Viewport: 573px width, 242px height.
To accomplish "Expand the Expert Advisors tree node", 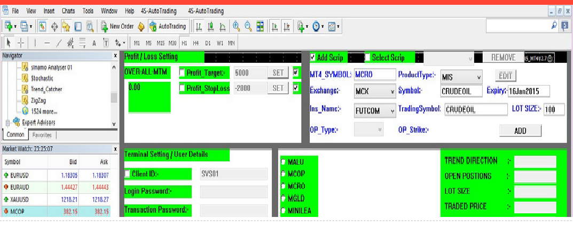I will [x=7, y=123].
